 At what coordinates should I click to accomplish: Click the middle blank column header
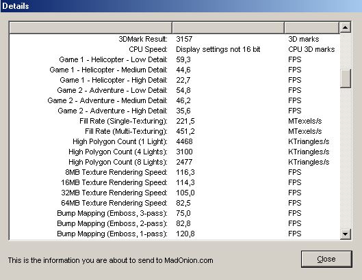tap(228, 27)
